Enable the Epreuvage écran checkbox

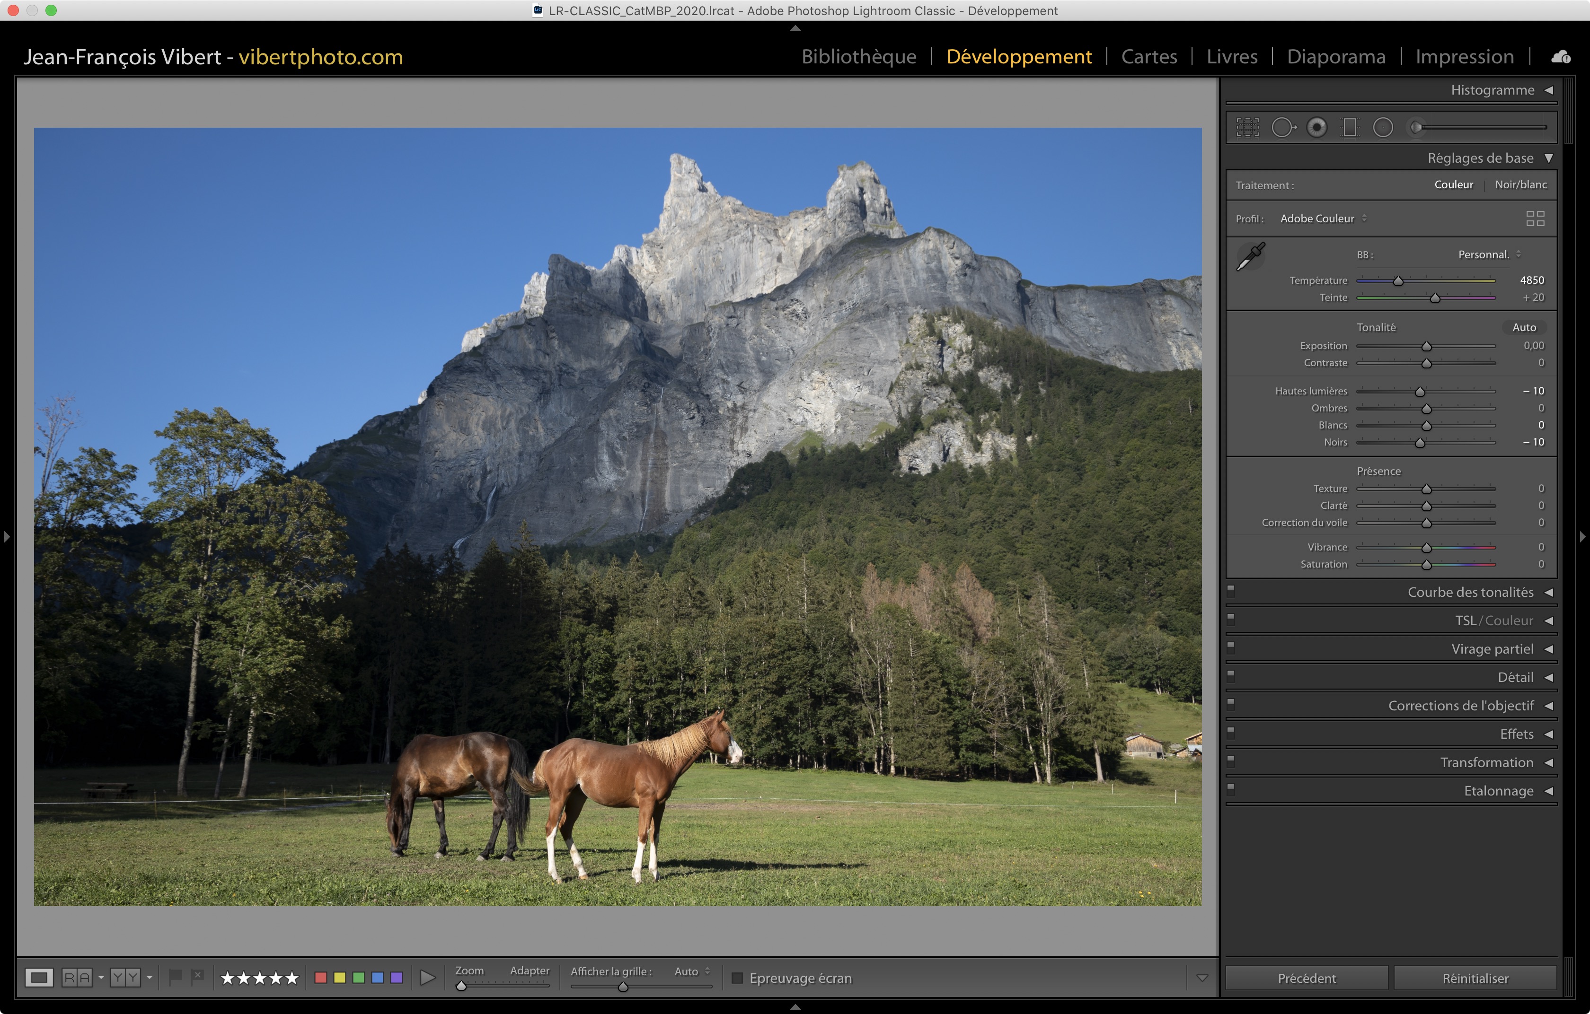(738, 978)
